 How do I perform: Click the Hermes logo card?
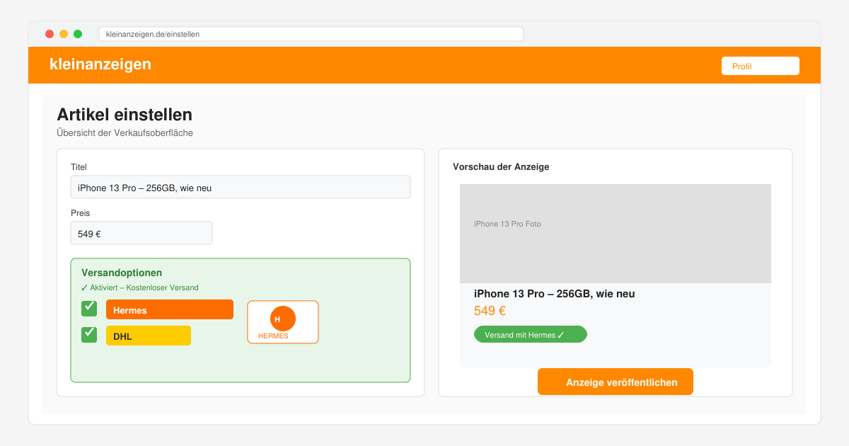coord(283,322)
